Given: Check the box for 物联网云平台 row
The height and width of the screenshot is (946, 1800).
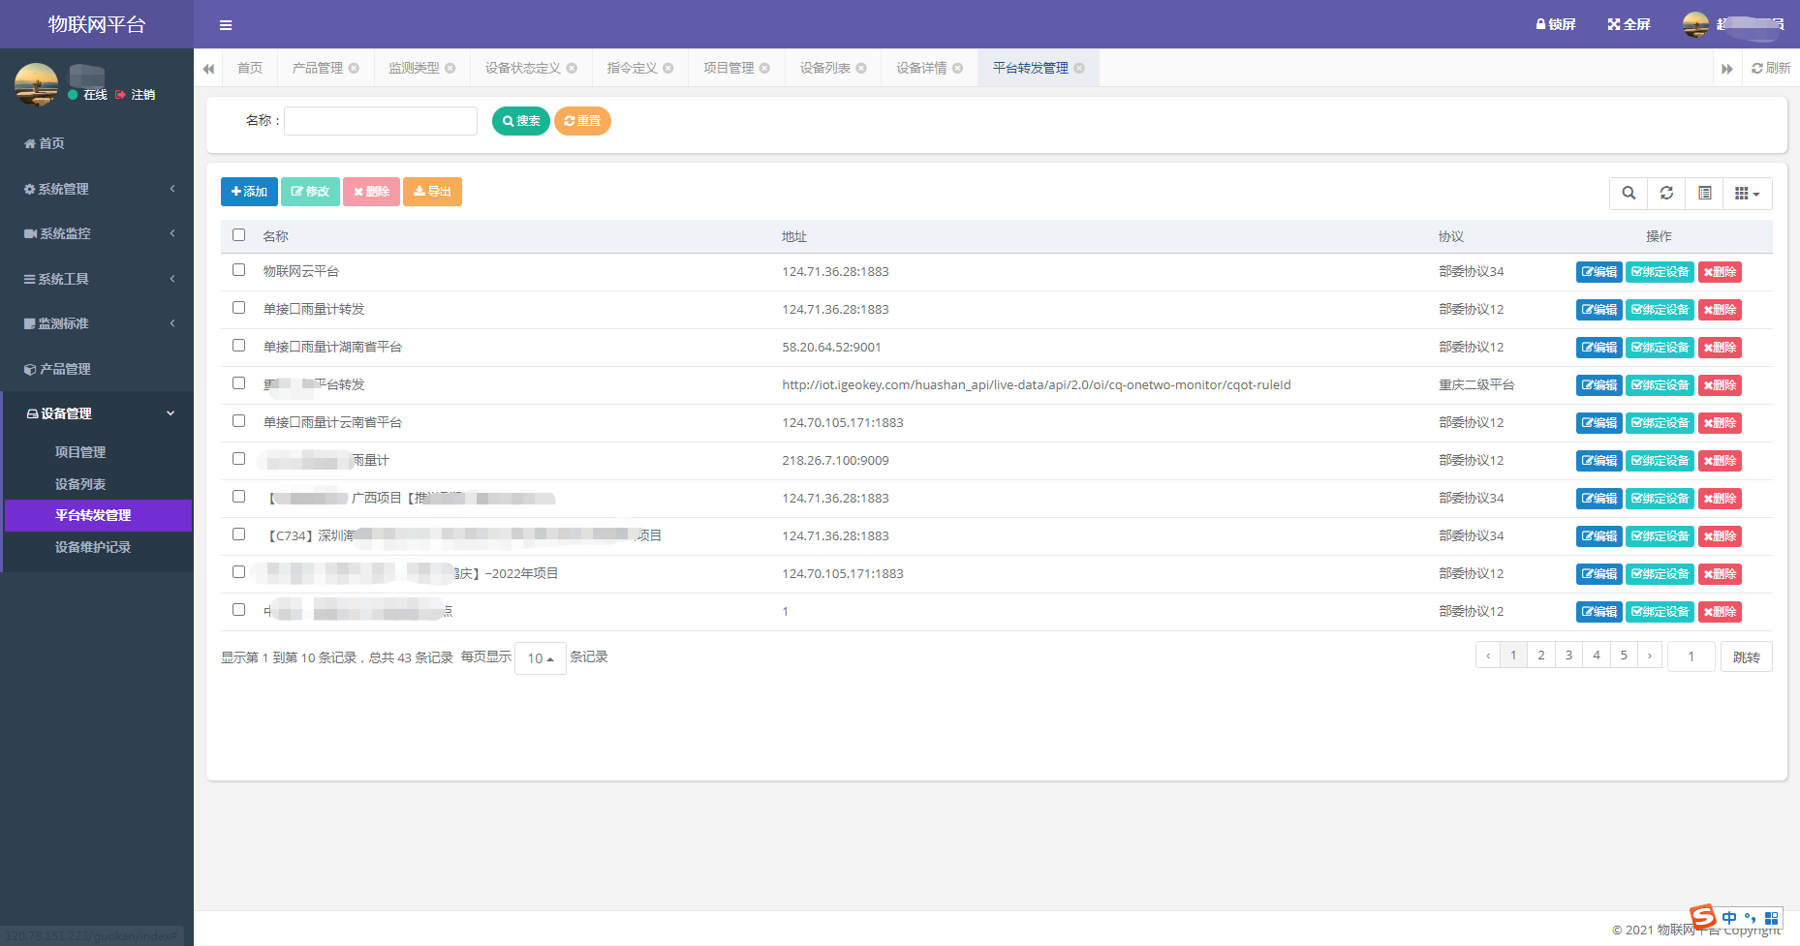Looking at the screenshot, I should point(238,270).
